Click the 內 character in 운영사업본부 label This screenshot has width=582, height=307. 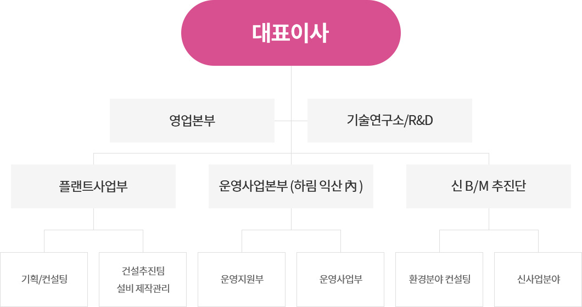[x=350, y=186]
